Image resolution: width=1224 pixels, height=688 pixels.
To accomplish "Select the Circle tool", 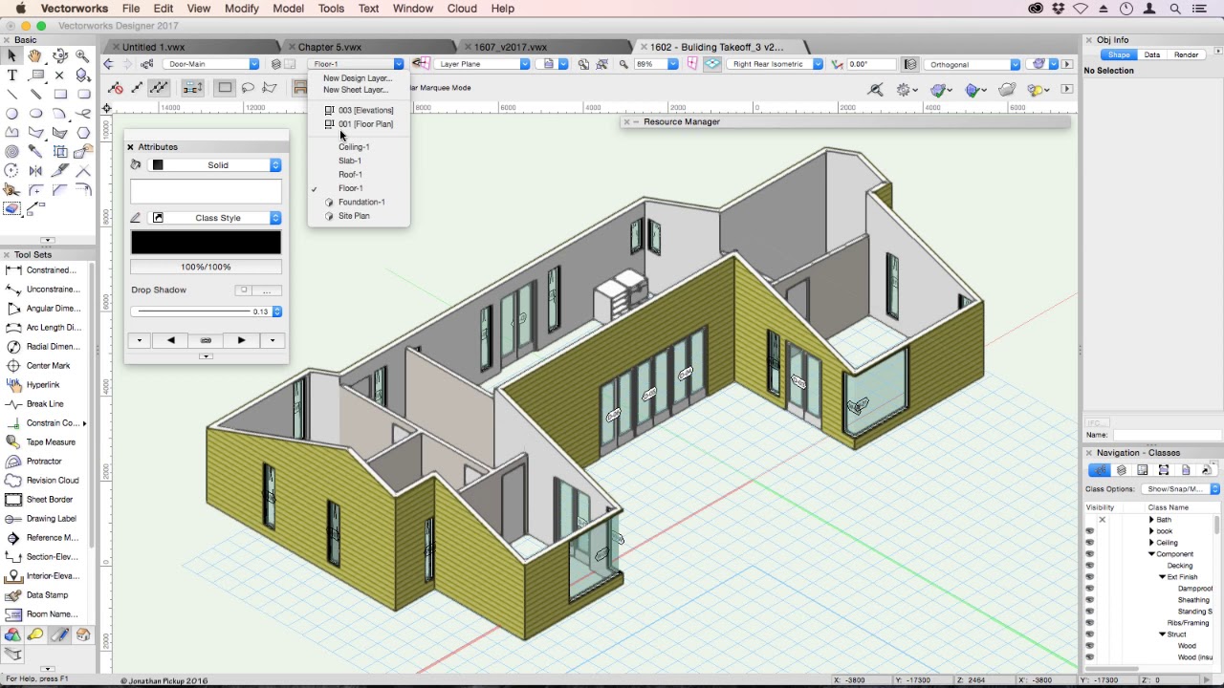I will (x=11, y=114).
